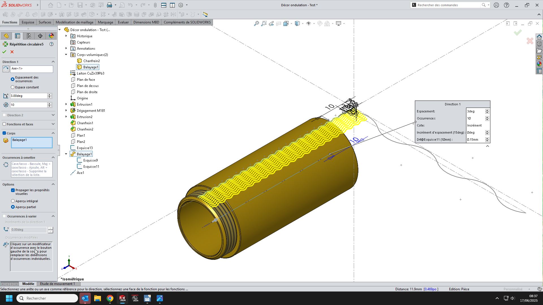The image size is (543, 305).
Task: Click the Print icon in the top toolbar
Action: click(x=109, y=5)
